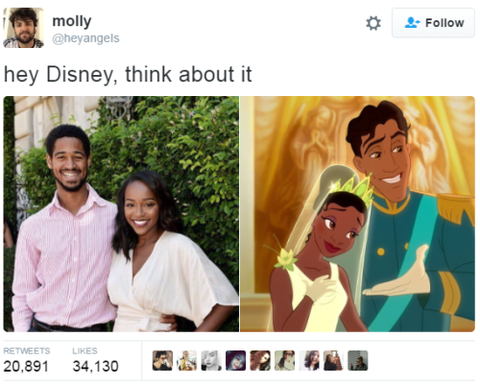480x385 pixels.
Task: View the 34,130 likes count
Action: tap(95, 361)
